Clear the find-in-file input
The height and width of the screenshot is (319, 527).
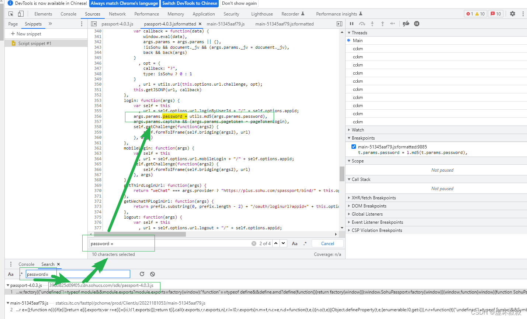(254, 243)
